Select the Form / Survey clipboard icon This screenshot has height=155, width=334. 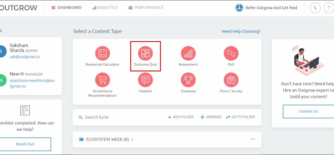[x=231, y=80]
